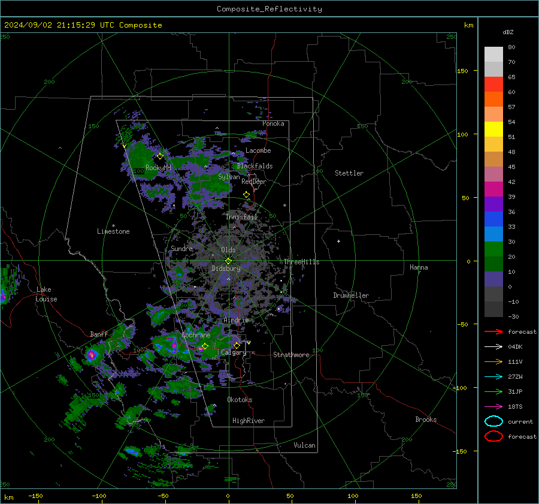Click the Didsbury label
The height and width of the screenshot is (504, 539).
coord(226,268)
